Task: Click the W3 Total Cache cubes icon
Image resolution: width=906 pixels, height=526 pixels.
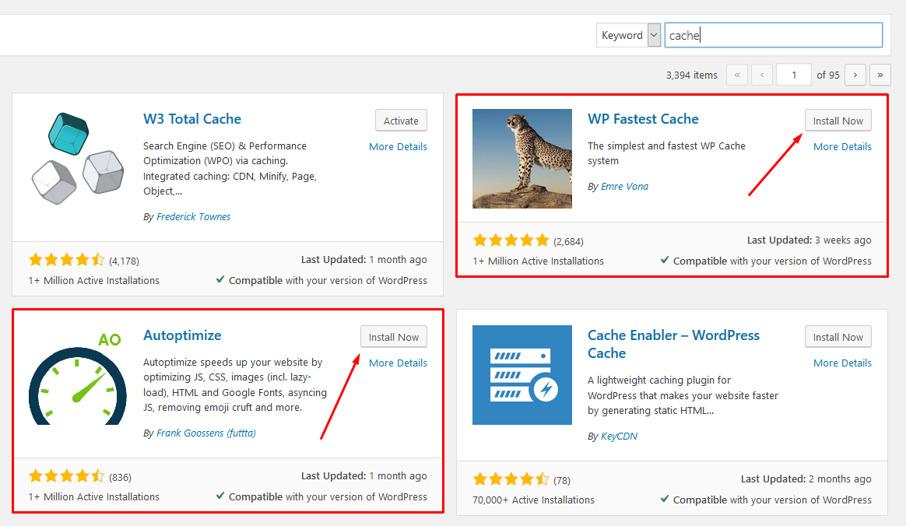Action: 77,159
